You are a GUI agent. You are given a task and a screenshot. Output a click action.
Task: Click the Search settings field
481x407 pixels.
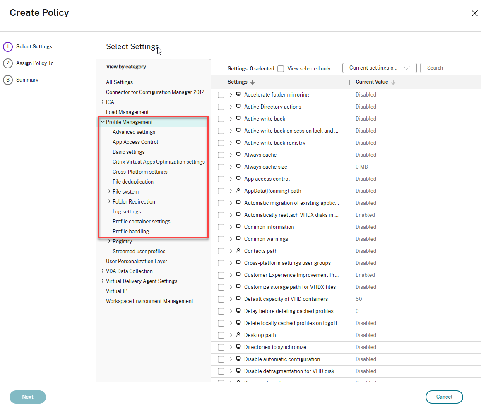pyautogui.click(x=451, y=68)
